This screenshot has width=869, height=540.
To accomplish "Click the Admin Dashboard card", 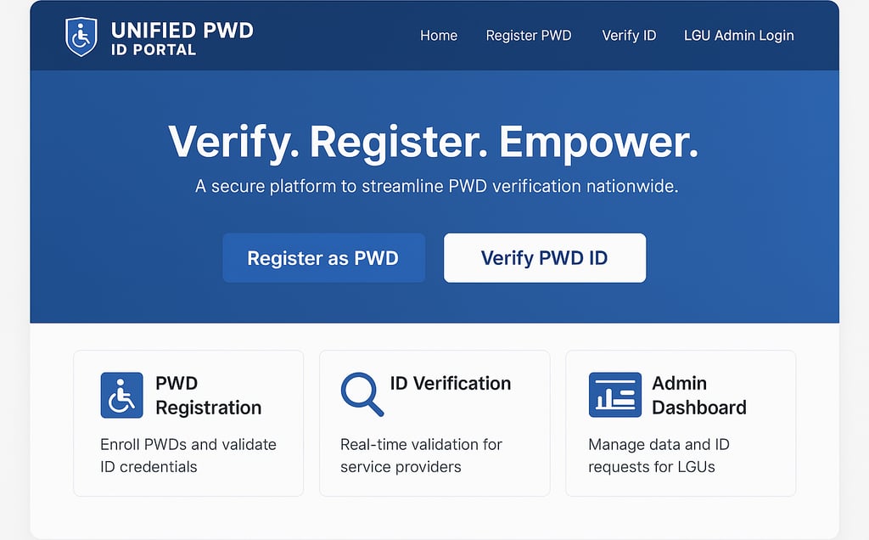I will [680, 422].
